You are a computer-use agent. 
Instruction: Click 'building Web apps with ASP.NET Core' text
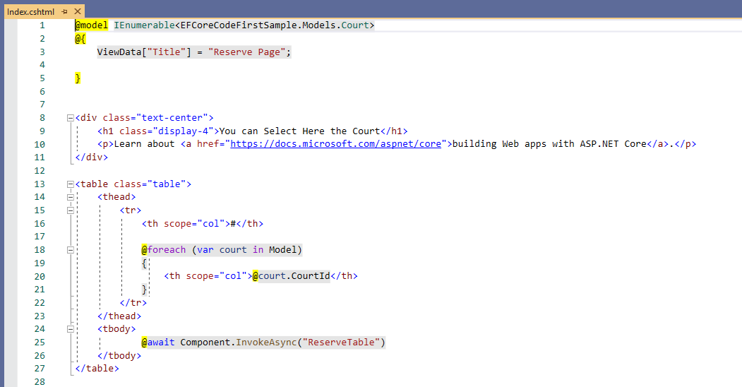tap(549, 144)
